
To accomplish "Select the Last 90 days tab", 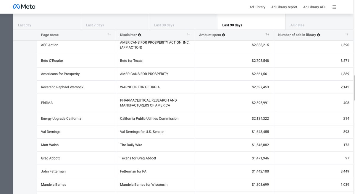I will coord(251,22).
